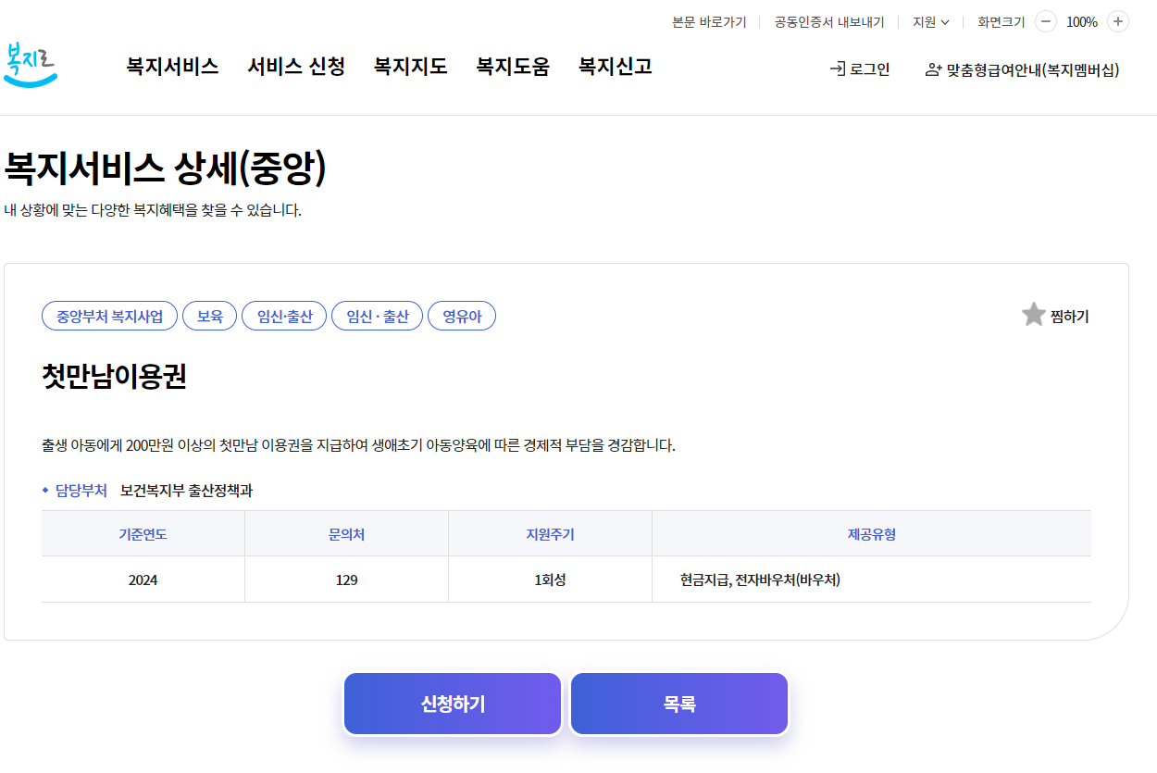
Task: Open the 복지신고 menu
Action: [x=613, y=66]
